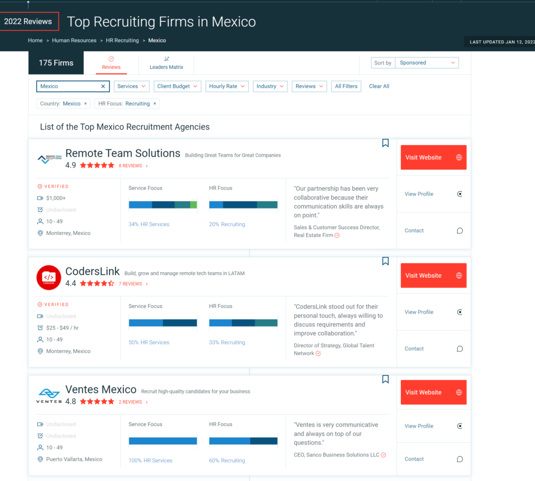Open the Remote Team Solutions logo
This screenshot has height=481, width=535.
(49, 159)
